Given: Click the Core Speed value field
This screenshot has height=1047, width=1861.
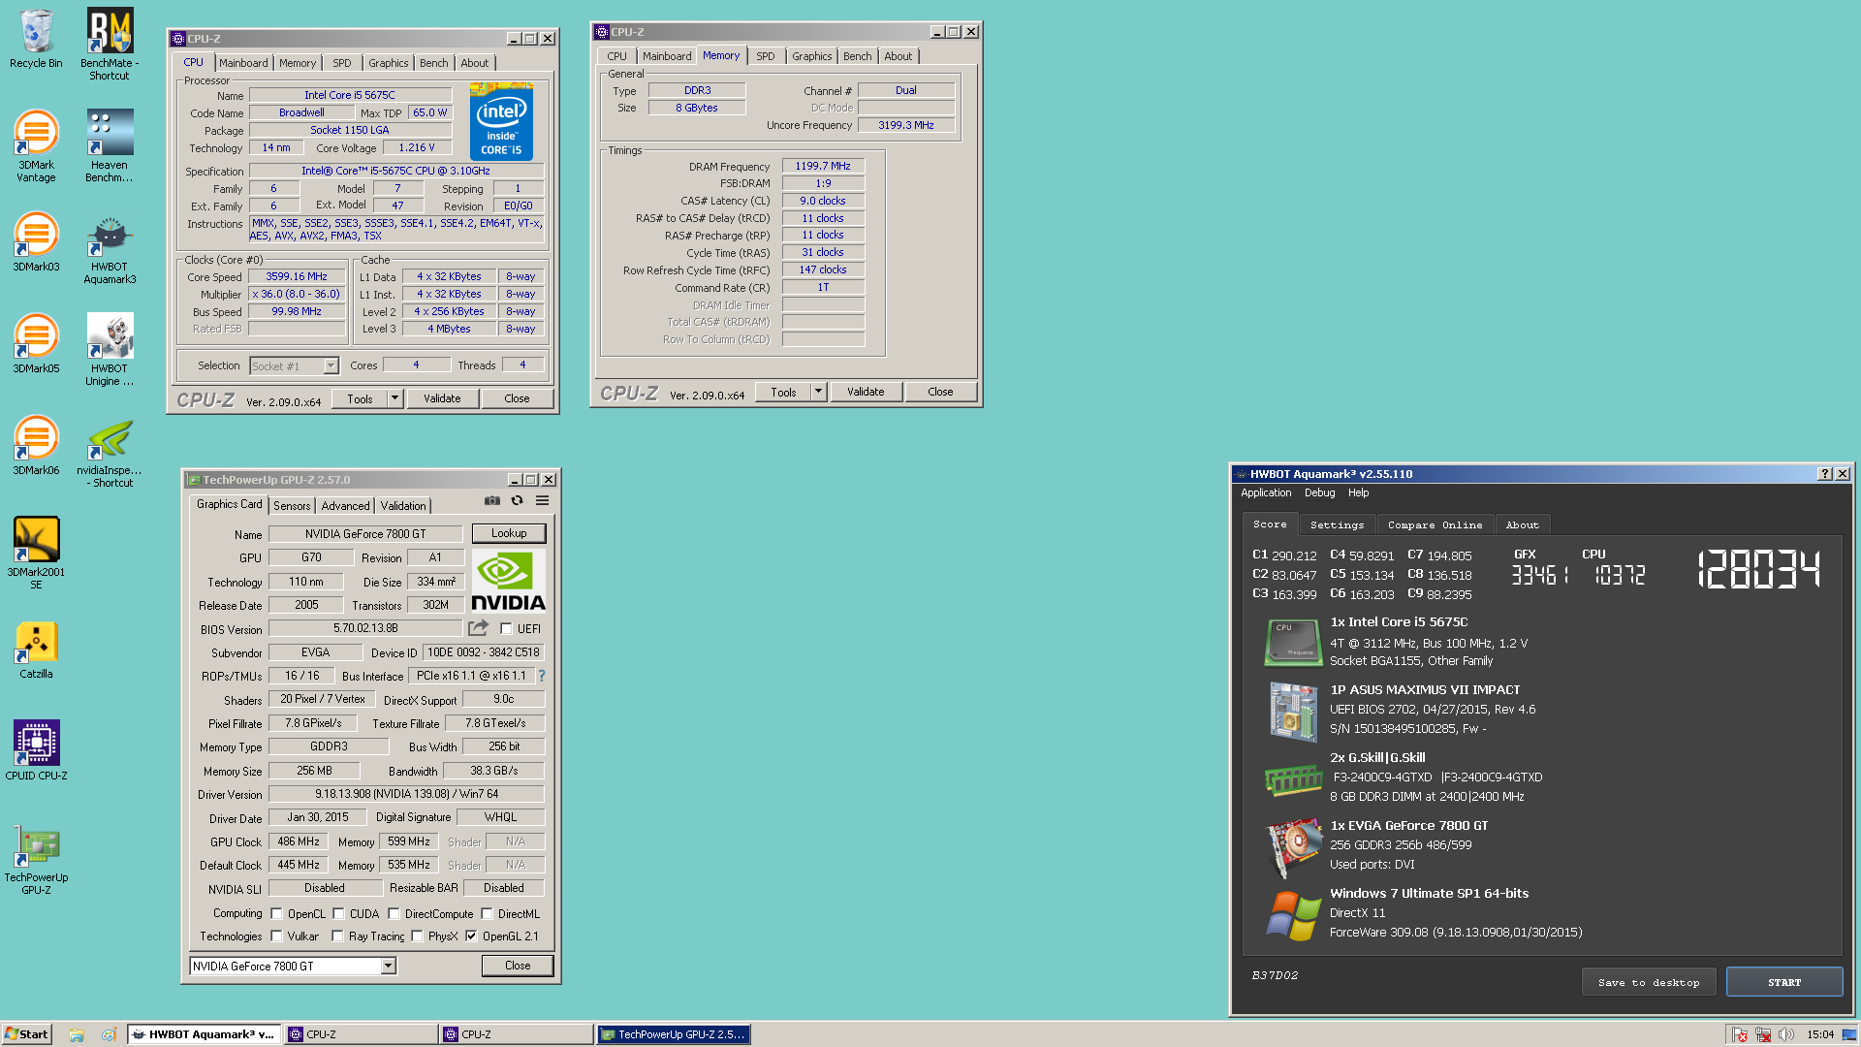Looking at the screenshot, I should pyautogui.click(x=297, y=276).
